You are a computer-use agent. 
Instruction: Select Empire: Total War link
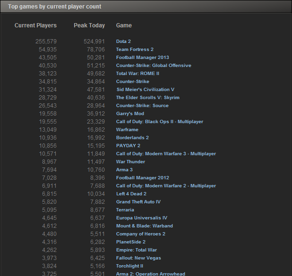(x=137, y=250)
